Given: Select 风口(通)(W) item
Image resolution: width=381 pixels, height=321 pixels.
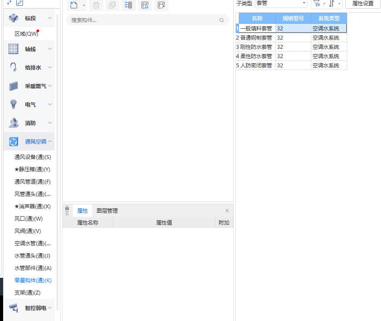Looking at the screenshot, I should tap(28, 219).
